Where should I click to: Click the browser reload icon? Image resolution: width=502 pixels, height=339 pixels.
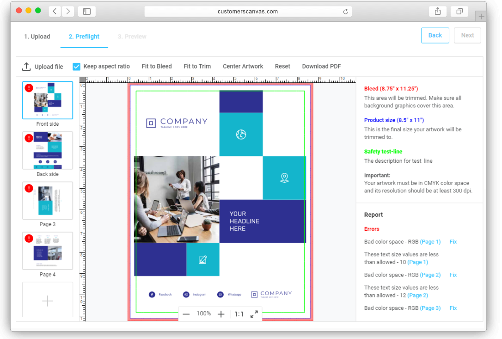click(x=345, y=12)
